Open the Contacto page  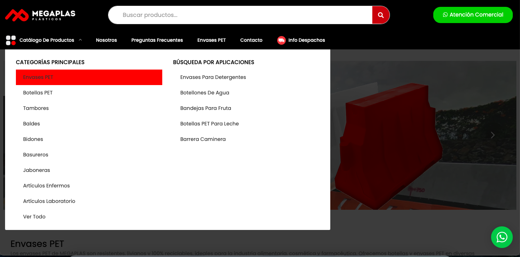coord(251,40)
